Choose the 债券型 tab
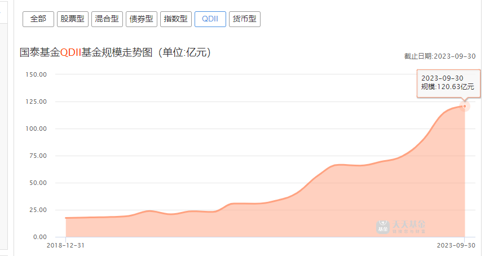 click(142, 19)
